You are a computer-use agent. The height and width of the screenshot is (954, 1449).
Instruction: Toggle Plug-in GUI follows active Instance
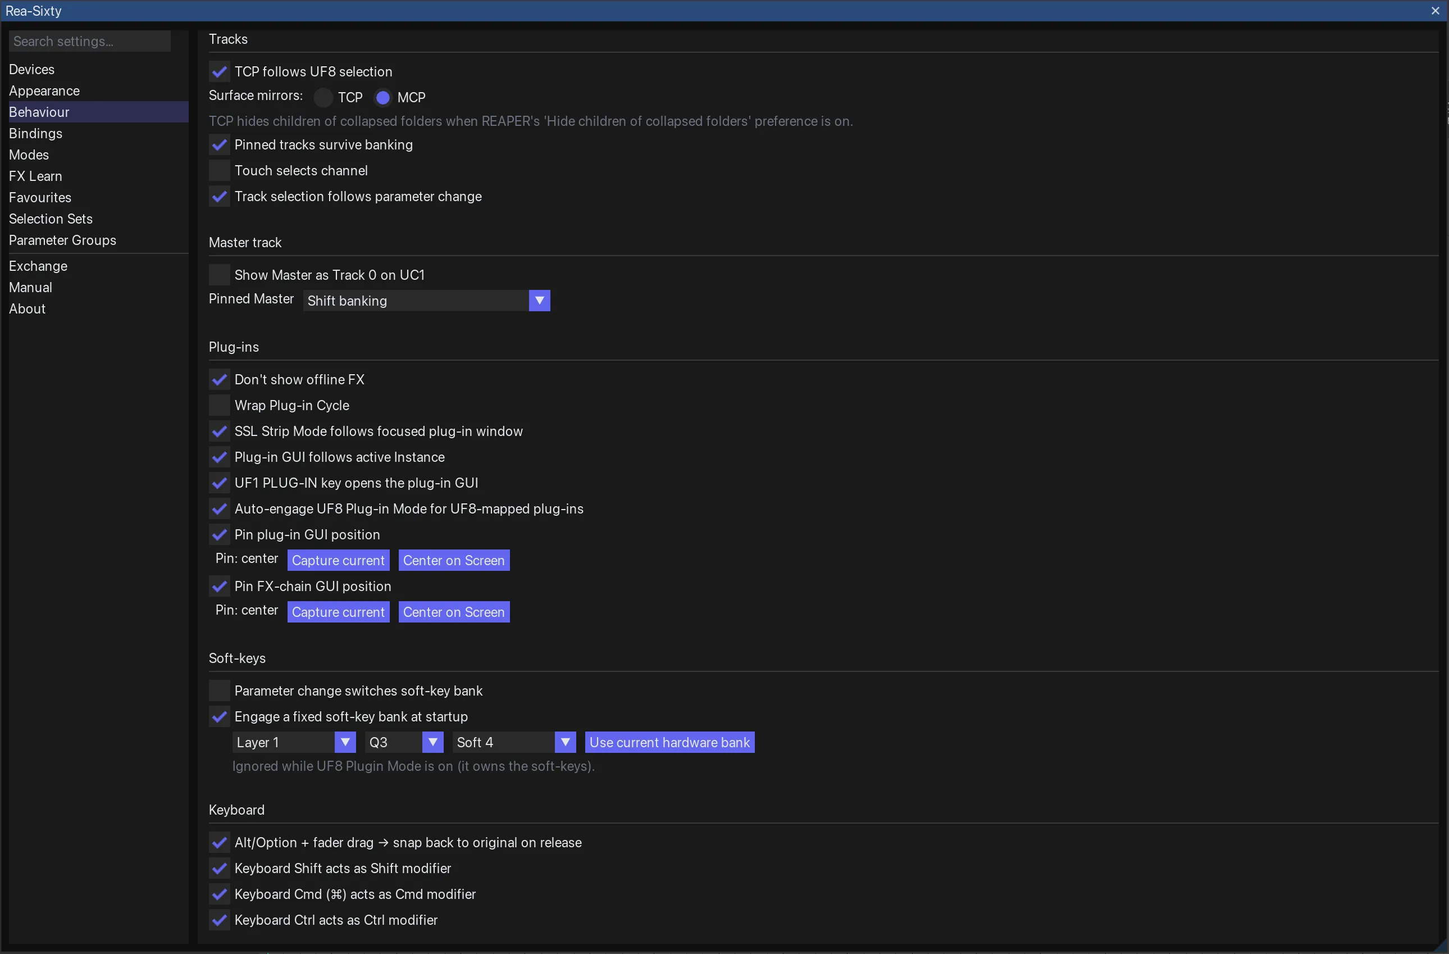click(x=219, y=457)
